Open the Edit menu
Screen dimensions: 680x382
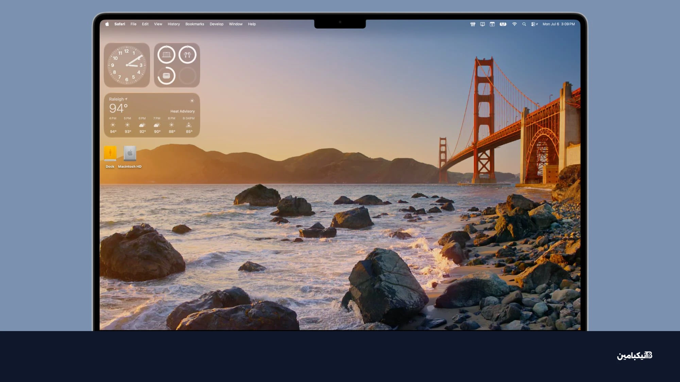tap(145, 24)
